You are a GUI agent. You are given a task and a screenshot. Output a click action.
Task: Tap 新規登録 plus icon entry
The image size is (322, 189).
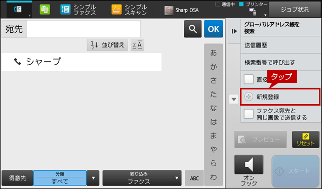pyautogui.click(x=280, y=97)
